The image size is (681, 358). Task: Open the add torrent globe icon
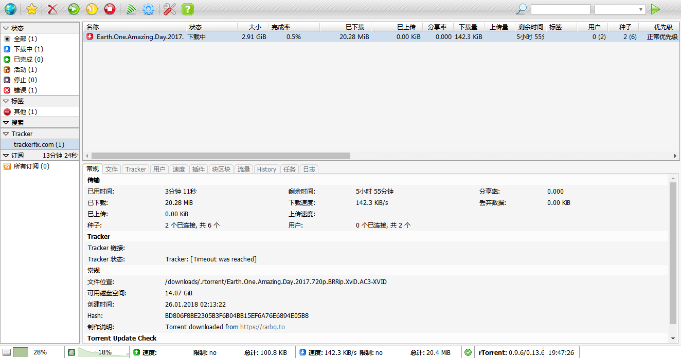click(x=10, y=9)
